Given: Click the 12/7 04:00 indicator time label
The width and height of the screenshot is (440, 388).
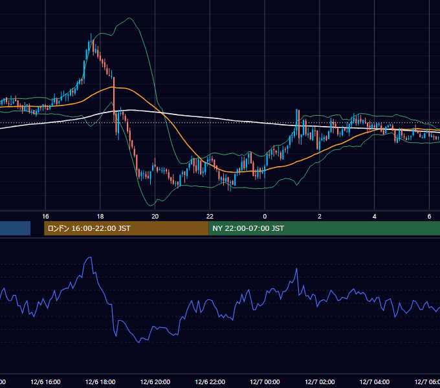Looking at the screenshot, I should coord(375,382).
